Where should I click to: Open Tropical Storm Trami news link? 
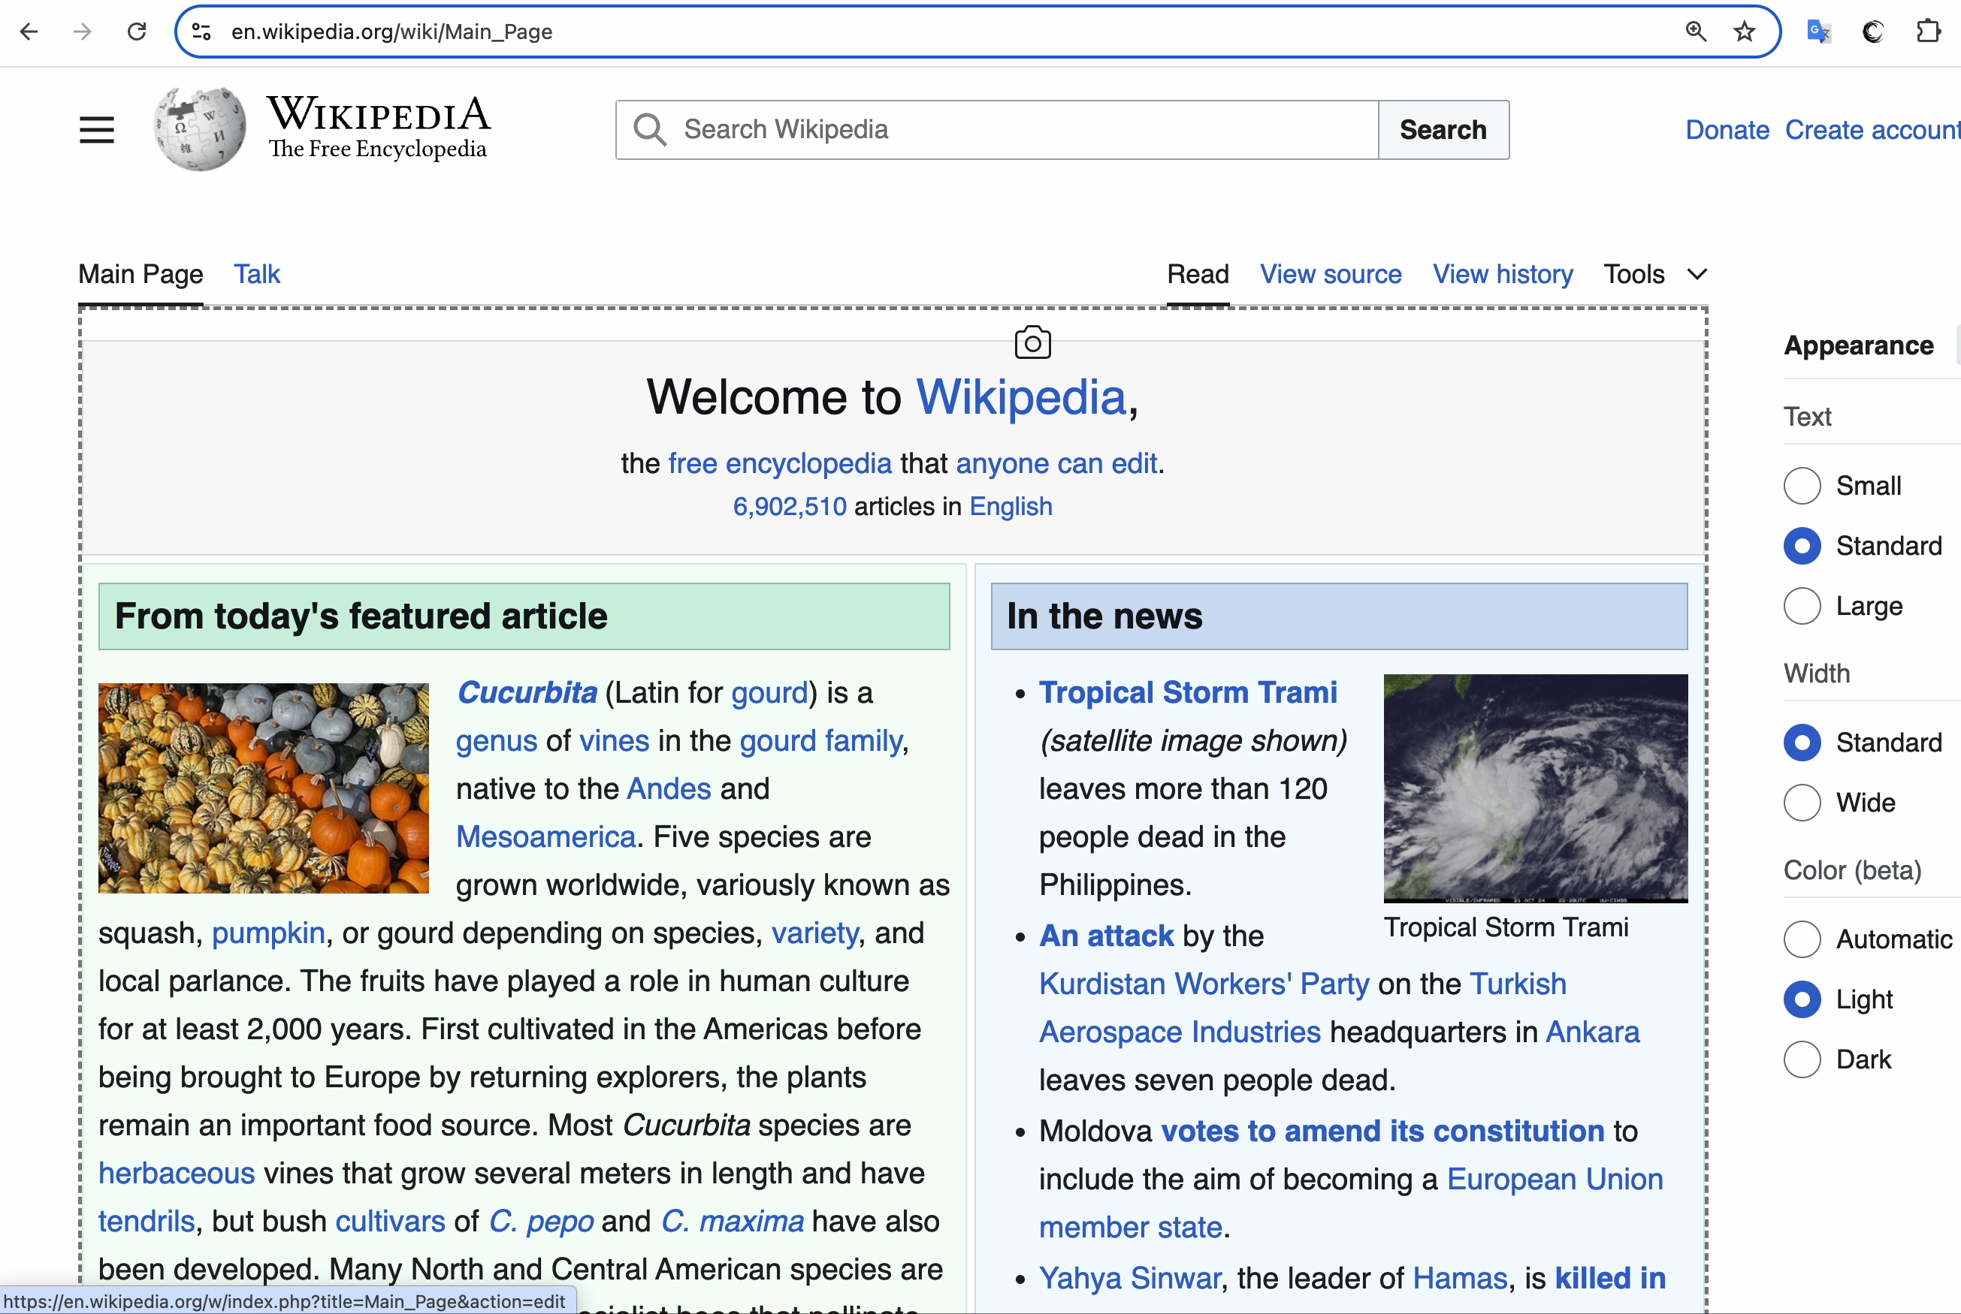coord(1188,693)
